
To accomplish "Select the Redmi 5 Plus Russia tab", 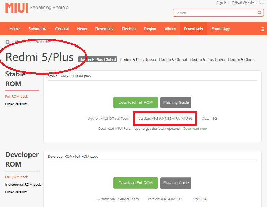I will tap(138, 60).
